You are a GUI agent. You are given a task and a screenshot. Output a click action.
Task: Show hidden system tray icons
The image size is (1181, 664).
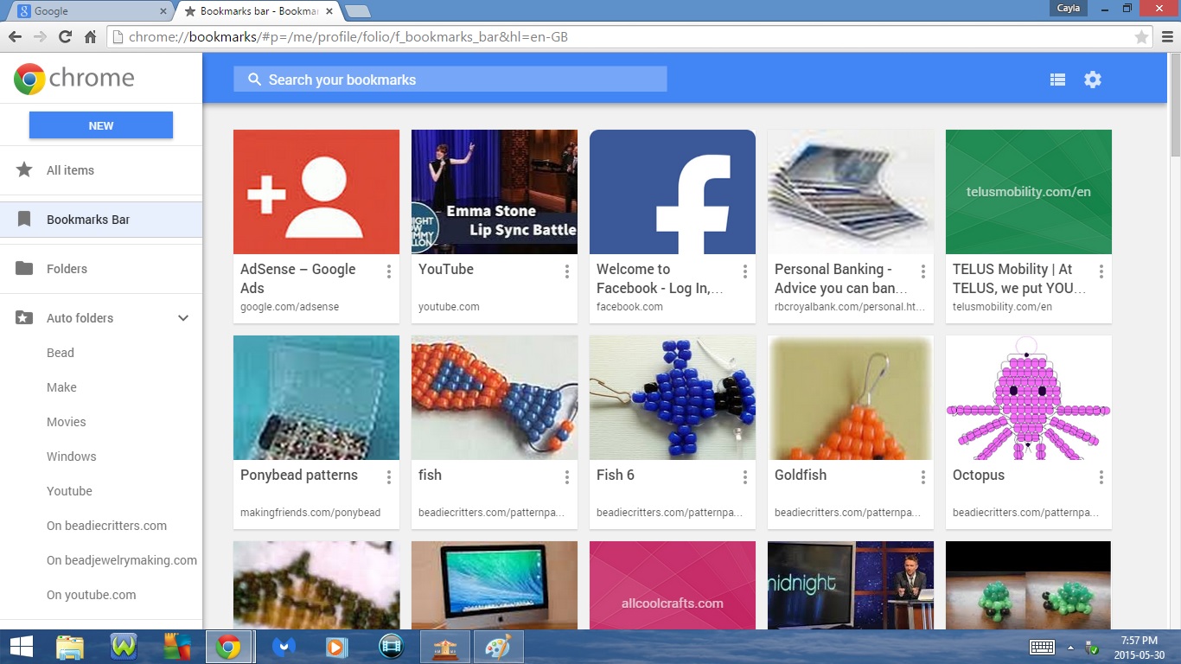point(1070,647)
